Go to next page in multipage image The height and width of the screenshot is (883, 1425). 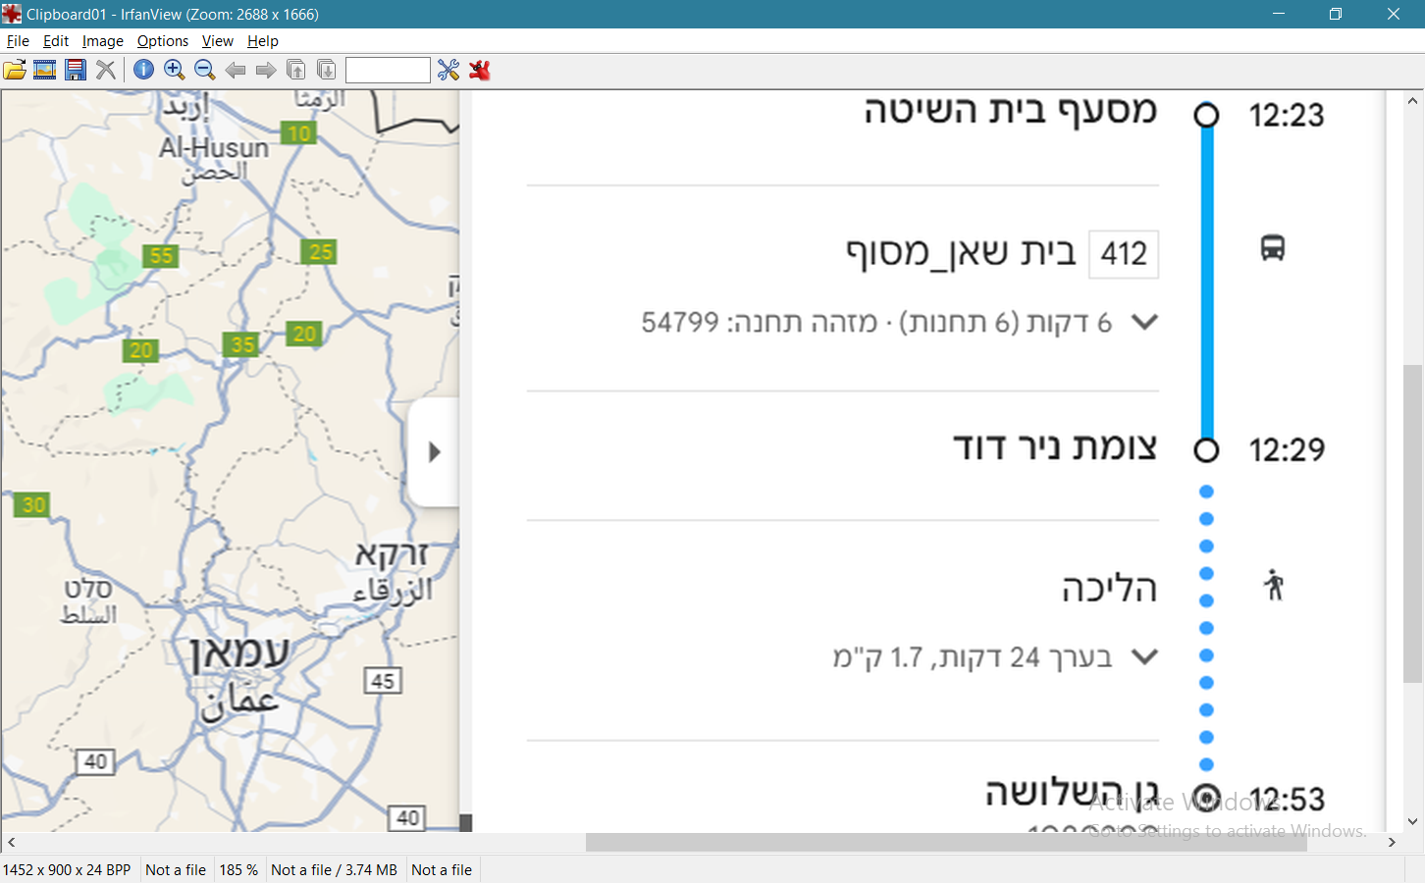pos(327,70)
